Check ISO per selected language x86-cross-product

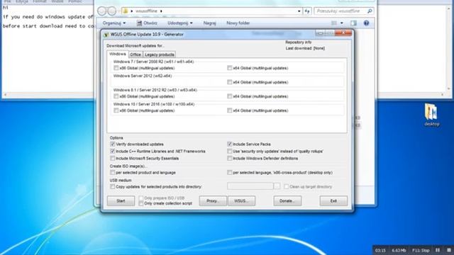click(230, 173)
